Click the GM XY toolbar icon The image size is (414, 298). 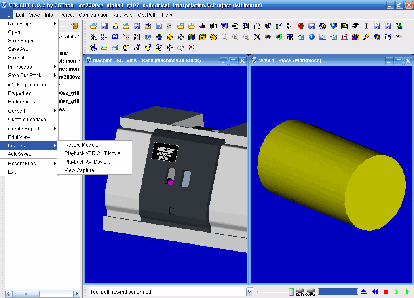(x=104, y=37)
